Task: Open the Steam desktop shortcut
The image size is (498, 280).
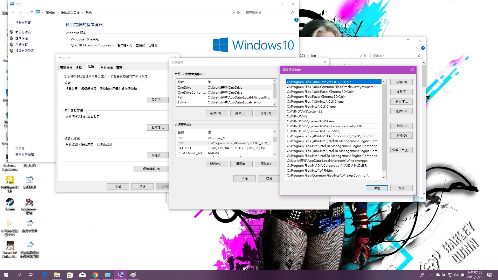Action: pos(10,204)
